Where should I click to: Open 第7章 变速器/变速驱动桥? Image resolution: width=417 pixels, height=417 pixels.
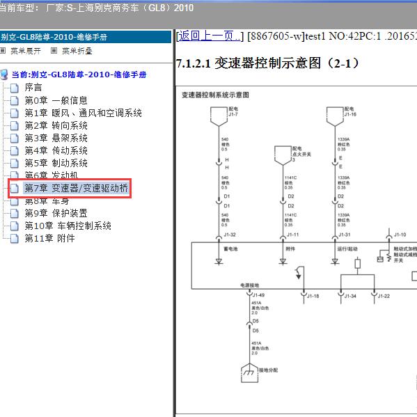coord(76,188)
